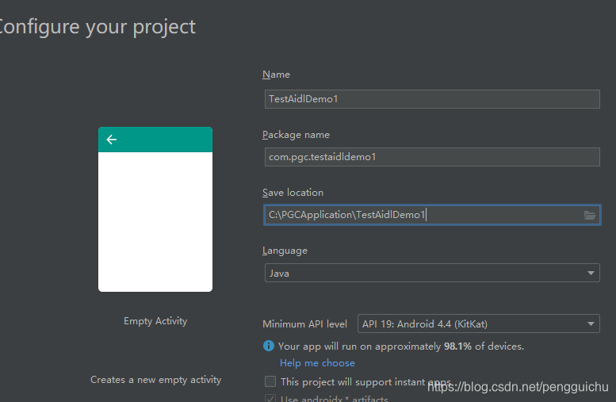Click the Package name label
616x402 pixels.
296,135
